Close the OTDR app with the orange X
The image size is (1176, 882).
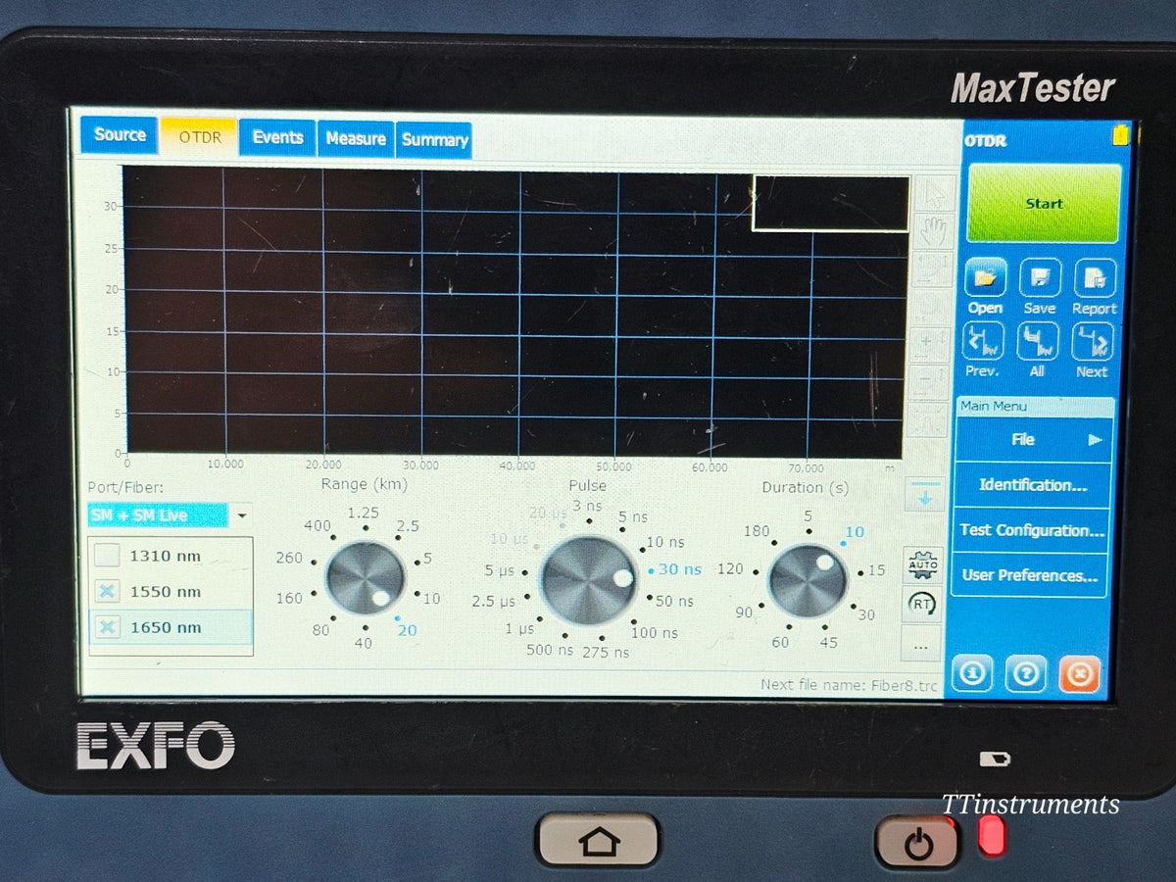pos(1079,674)
